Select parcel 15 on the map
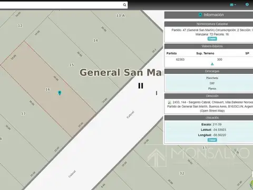Viewport: 253px width, 190px height. 71,65
